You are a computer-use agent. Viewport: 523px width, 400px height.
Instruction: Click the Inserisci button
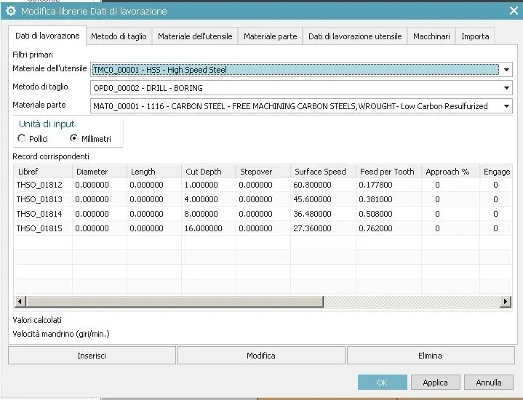pos(92,356)
